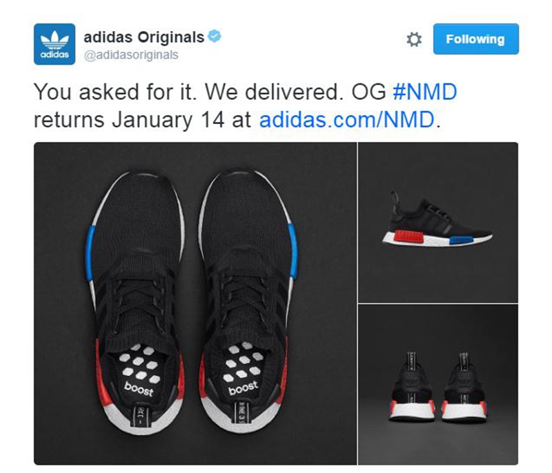Click the tweet text "You asked for it"

click(x=115, y=92)
